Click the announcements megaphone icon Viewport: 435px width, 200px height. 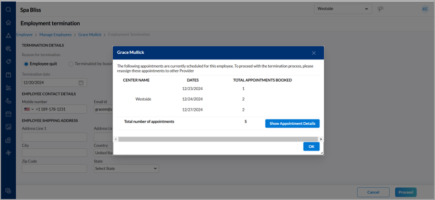click(380, 9)
